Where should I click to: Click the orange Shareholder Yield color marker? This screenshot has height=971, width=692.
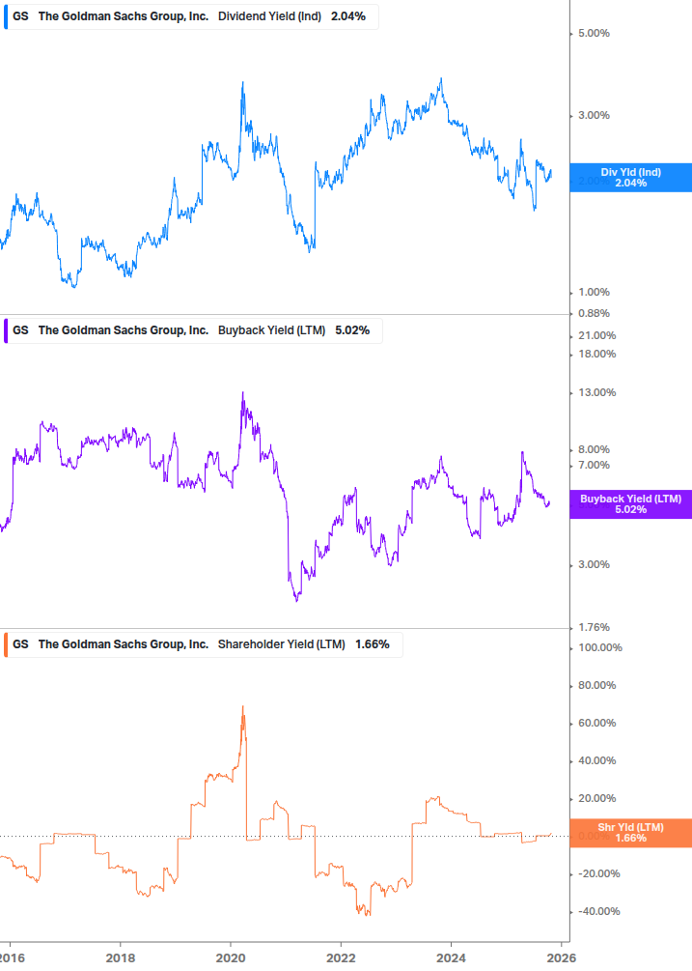click(6, 644)
